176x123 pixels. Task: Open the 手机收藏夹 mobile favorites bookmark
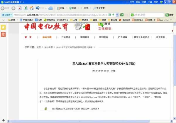[x=27, y=20]
